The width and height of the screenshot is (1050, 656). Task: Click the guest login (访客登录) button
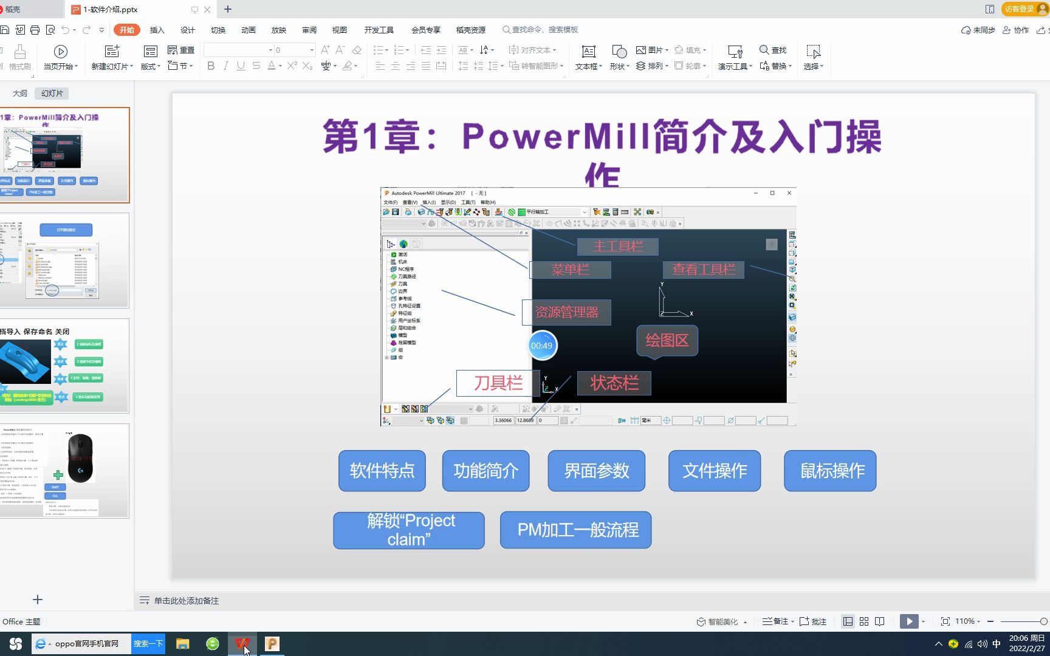pos(1024,9)
